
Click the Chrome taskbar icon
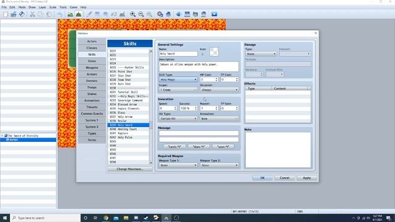106,218
